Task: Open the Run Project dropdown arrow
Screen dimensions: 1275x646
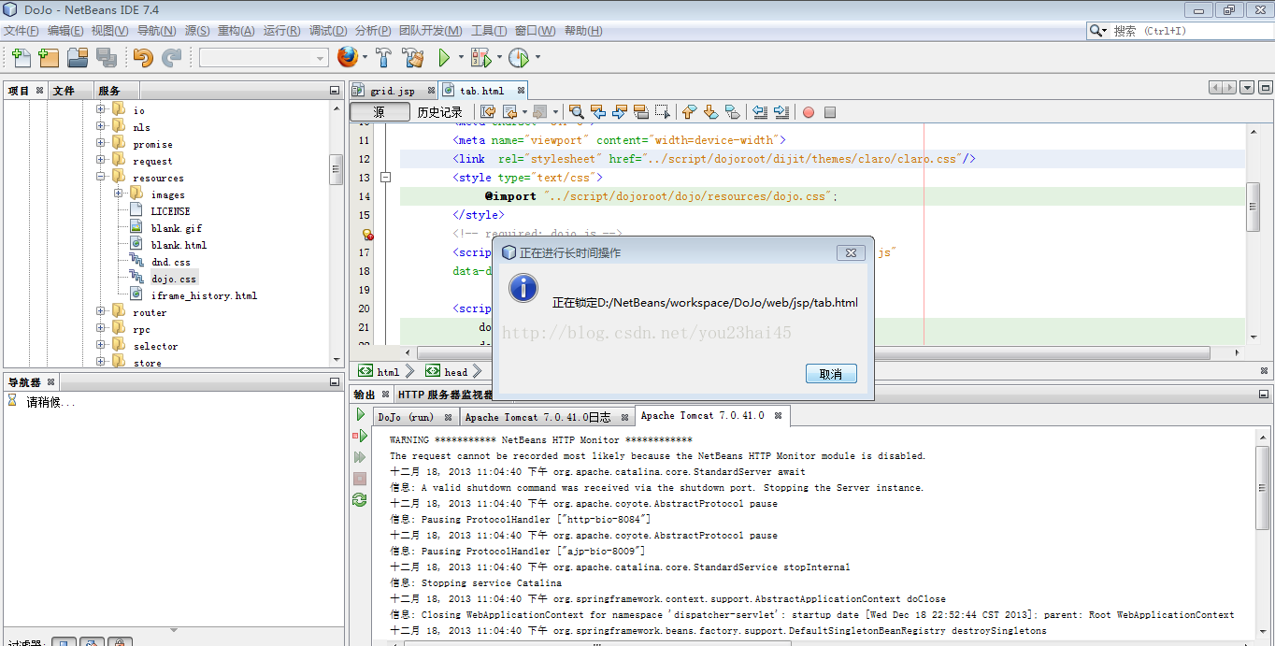Action: [x=461, y=58]
